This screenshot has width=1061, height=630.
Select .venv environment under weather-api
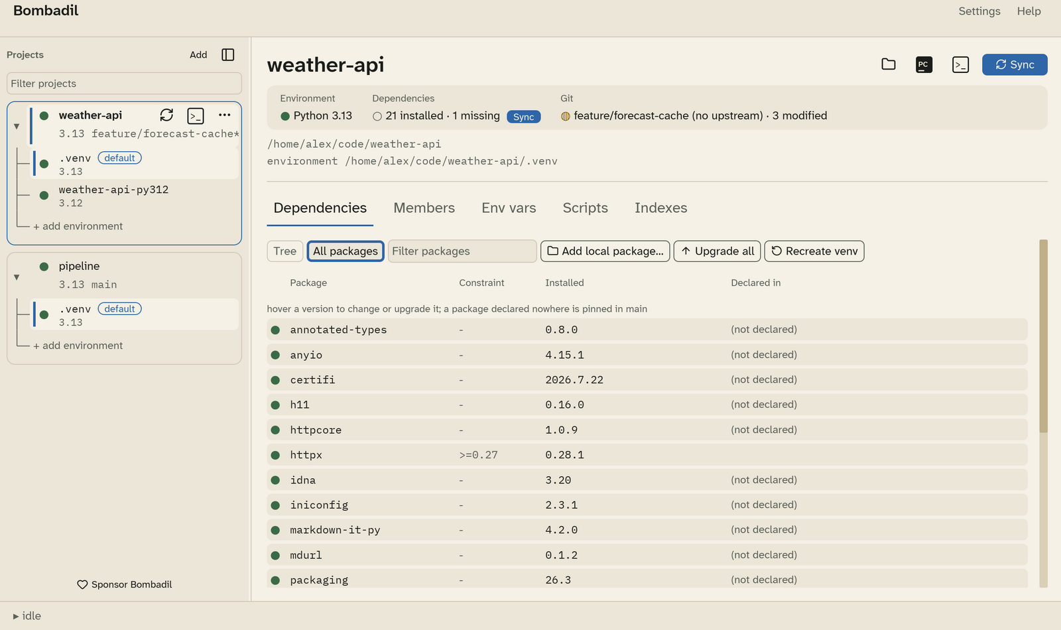click(x=136, y=164)
